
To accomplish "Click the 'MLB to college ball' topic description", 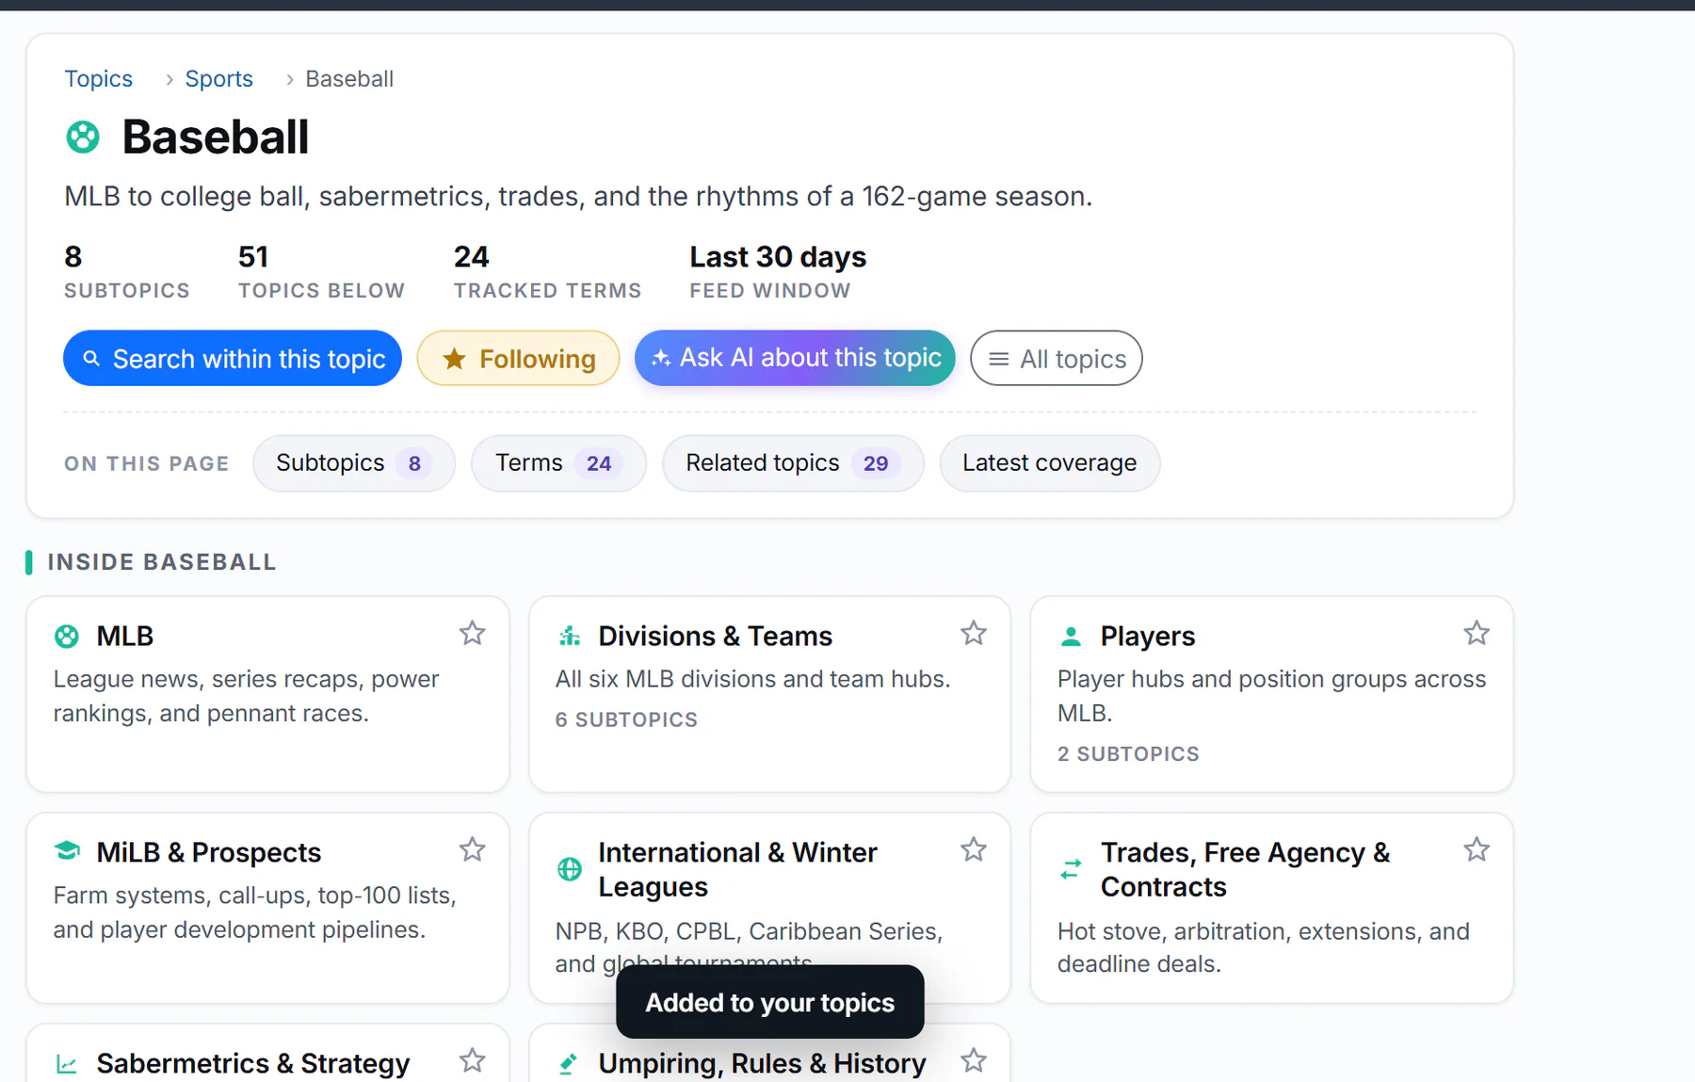I will tap(578, 197).
